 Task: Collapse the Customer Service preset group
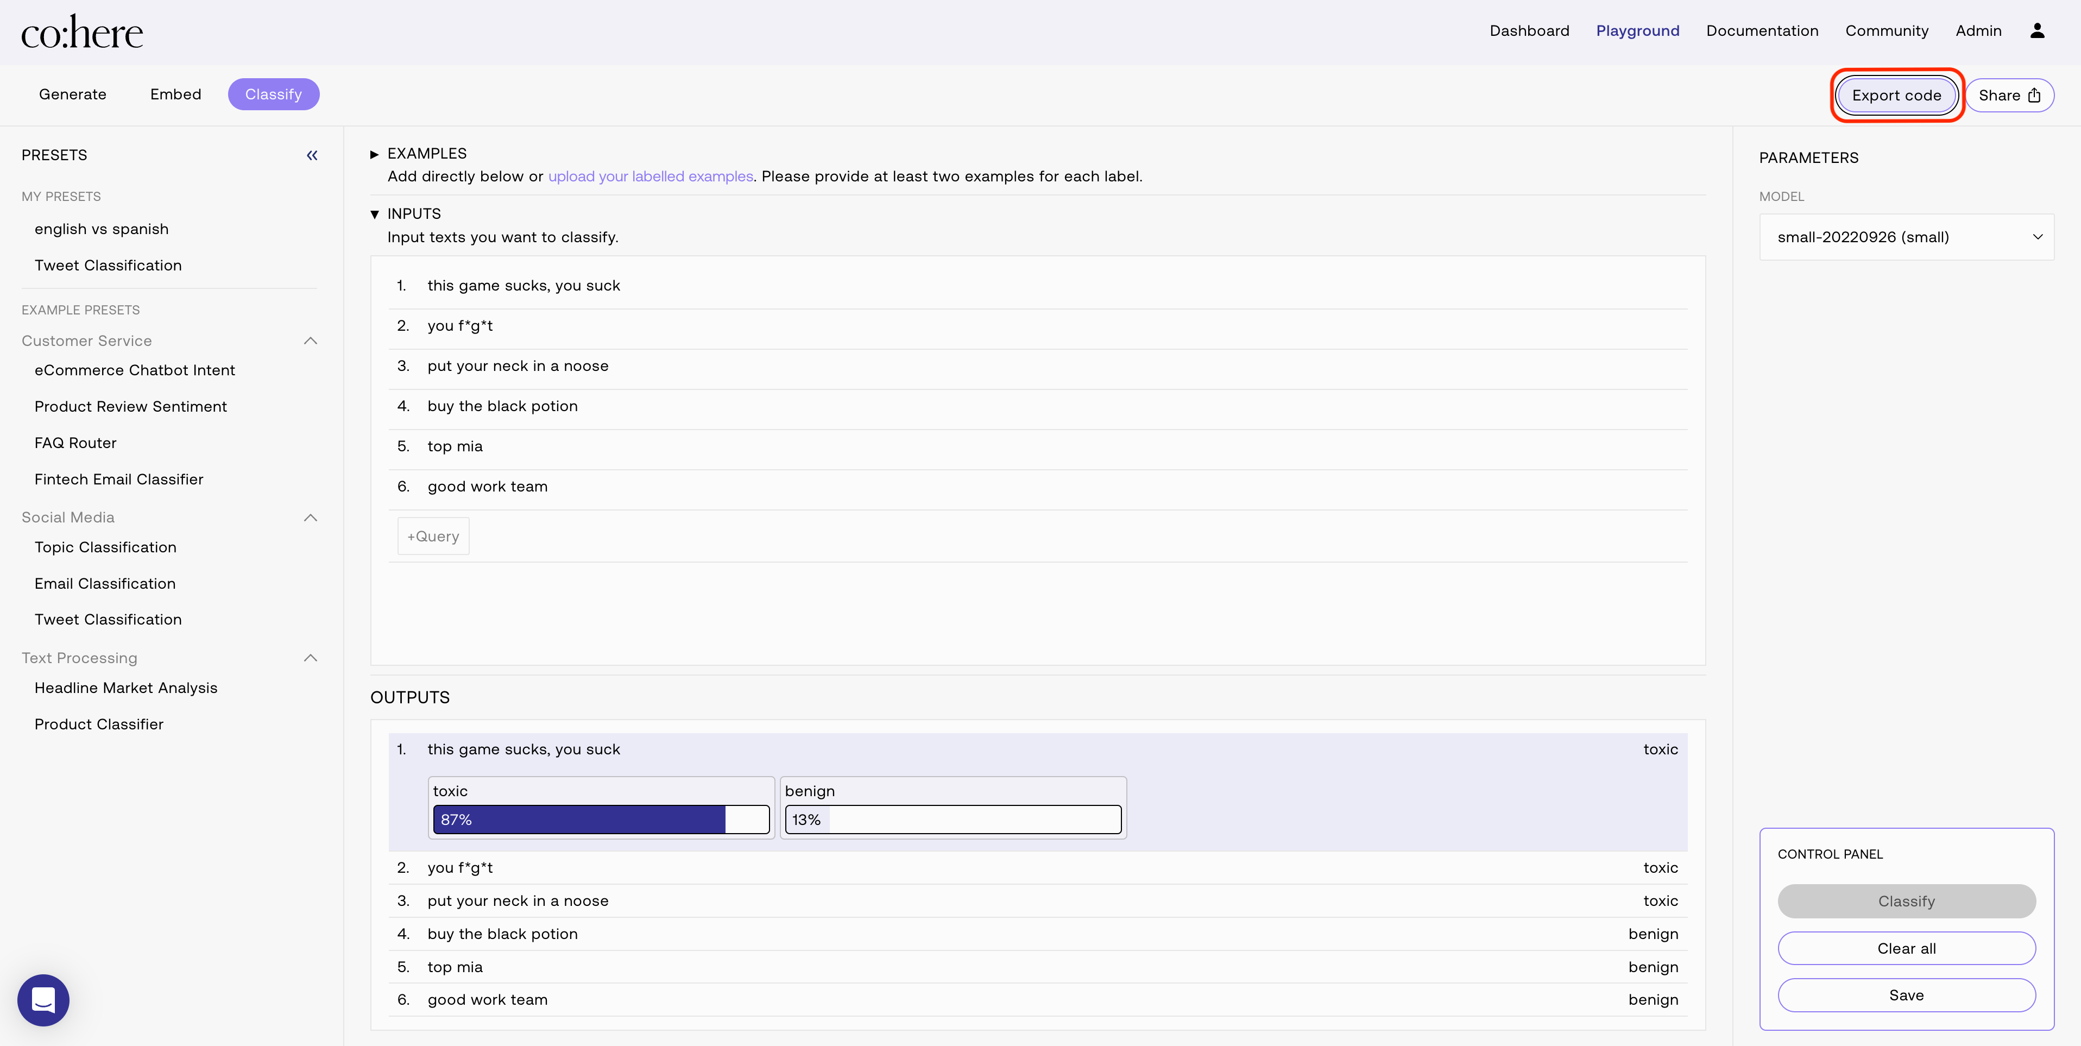pos(310,341)
